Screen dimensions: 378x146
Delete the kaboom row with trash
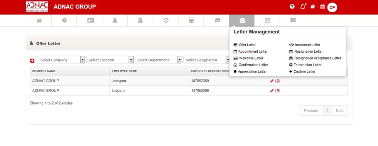pos(278,91)
